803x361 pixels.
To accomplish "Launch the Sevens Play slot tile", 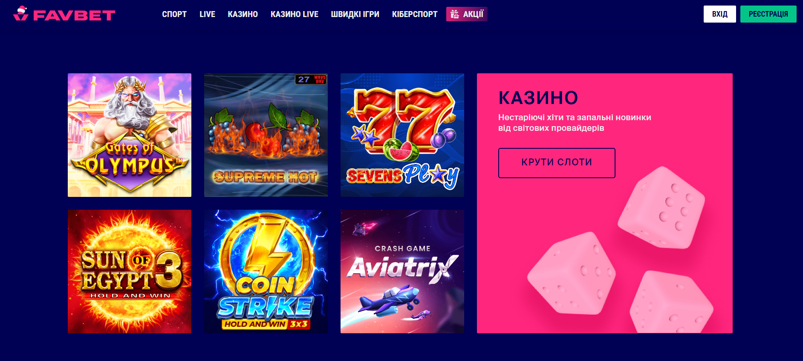I will [x=402, y=135].
